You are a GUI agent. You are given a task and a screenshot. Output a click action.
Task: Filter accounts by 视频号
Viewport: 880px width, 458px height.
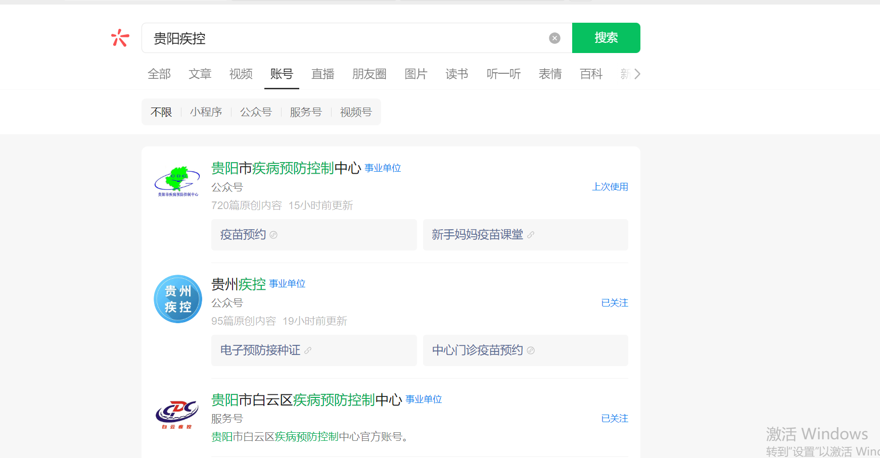(x=356, y=112)
